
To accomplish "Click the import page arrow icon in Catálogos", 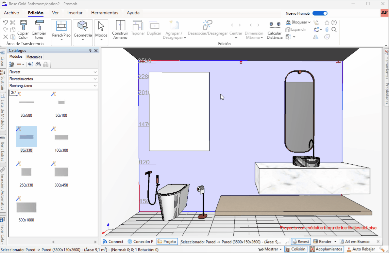I will tap(30, 64).
